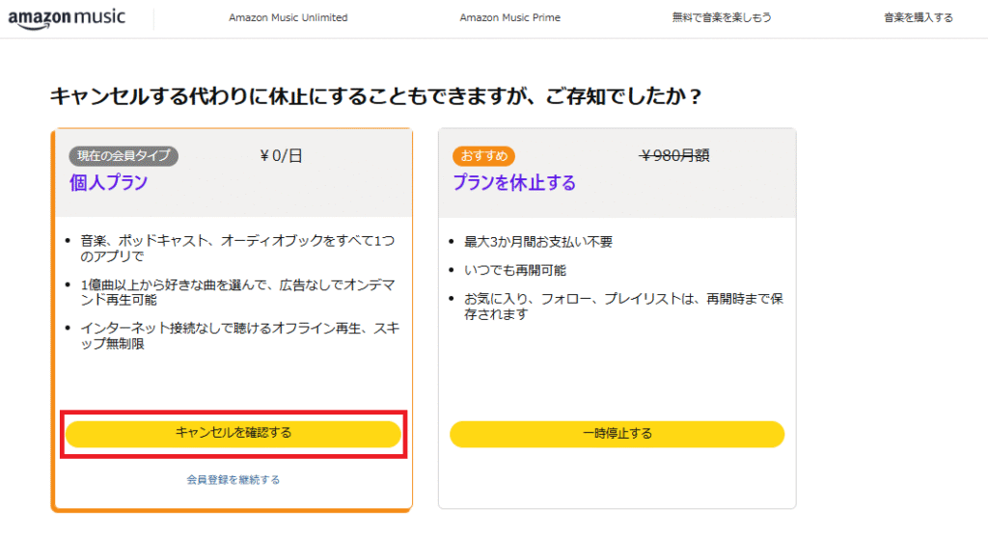This screenshot has width=988, height=535.
Task: Follow the 会員登録を継続する link
Action: 233,480
